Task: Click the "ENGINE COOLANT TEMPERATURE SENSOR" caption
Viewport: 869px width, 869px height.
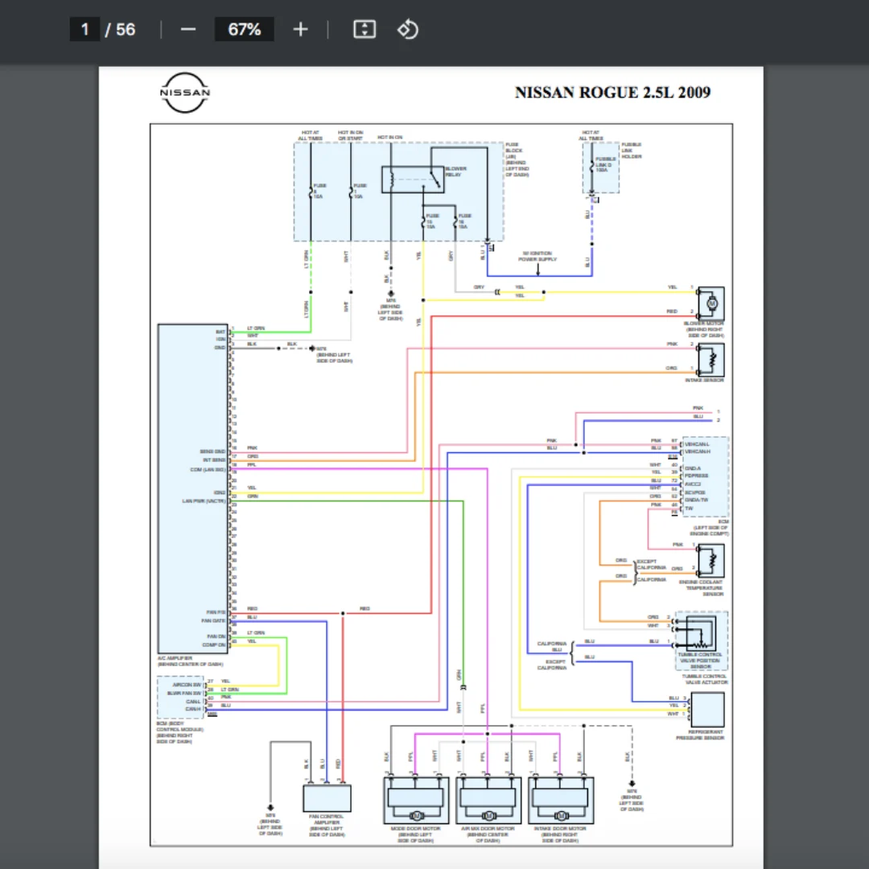Action: pos(702,588)
